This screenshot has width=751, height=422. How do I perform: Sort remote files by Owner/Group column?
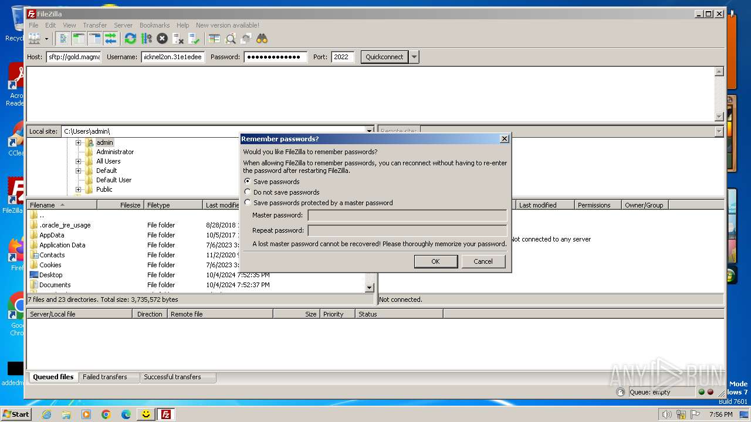[x=645, y=205]
